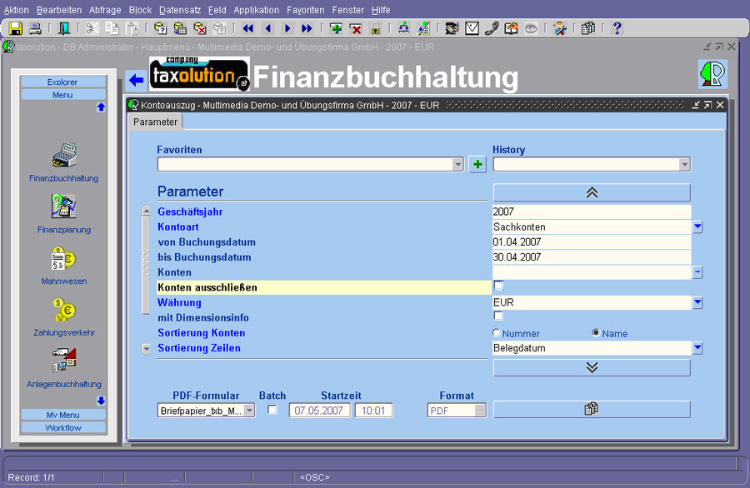
Task: Click the Cancel Query icon with red X
Action: pos(199,28)
